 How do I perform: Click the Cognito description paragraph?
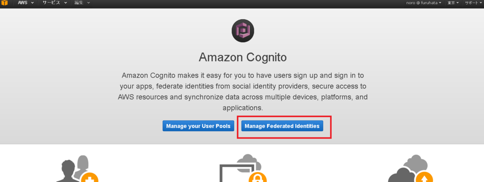tap(242, 91)
